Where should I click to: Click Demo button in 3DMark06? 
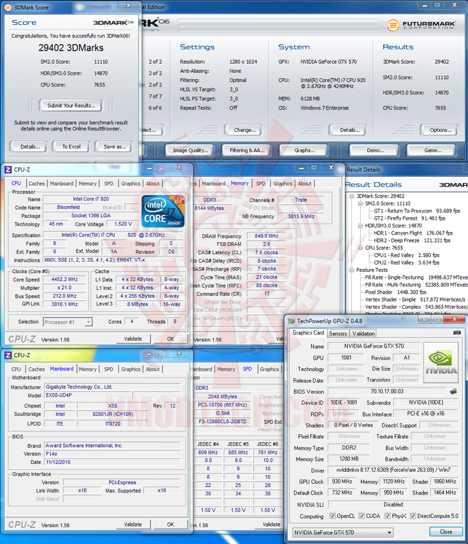[375, 150]
